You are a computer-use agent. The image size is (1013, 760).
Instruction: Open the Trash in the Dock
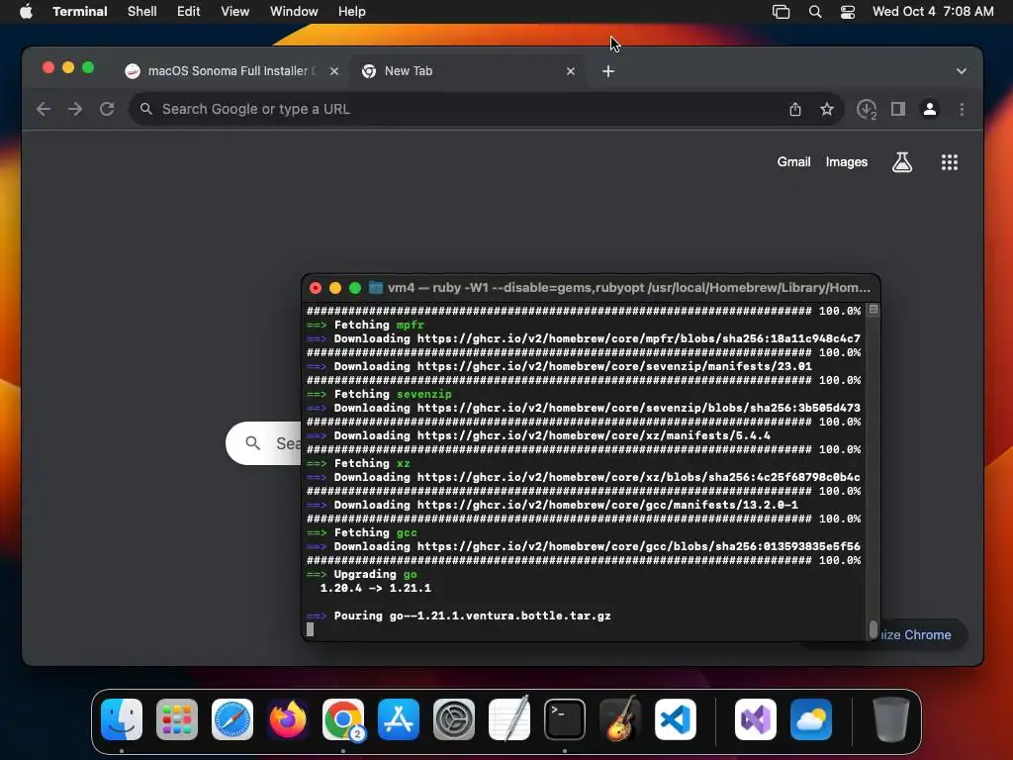[x=891, y=719]
